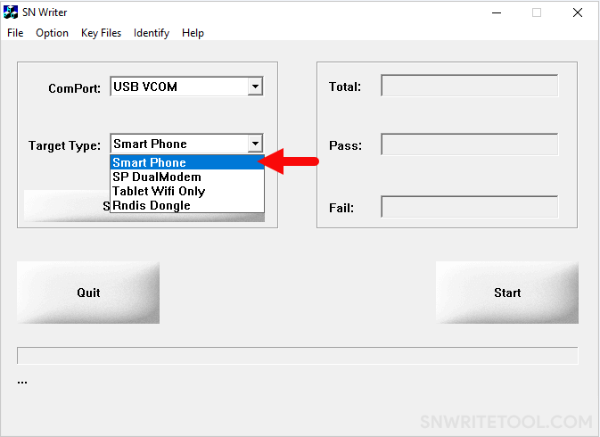This screenshot has height=437, width=600.
Task: Minimize the SN Writer window
Action: tap(497, 12)
